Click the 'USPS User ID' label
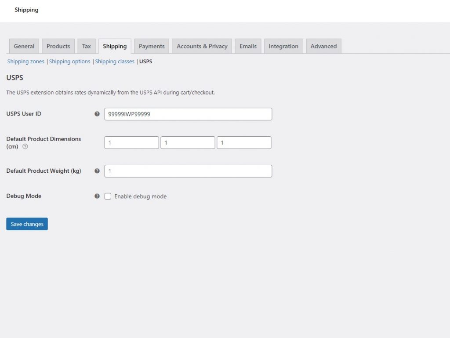Screen dimensions: 450x338 tap(24, 114)
